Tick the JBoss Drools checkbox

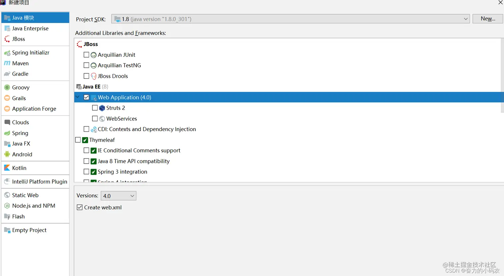86,76
